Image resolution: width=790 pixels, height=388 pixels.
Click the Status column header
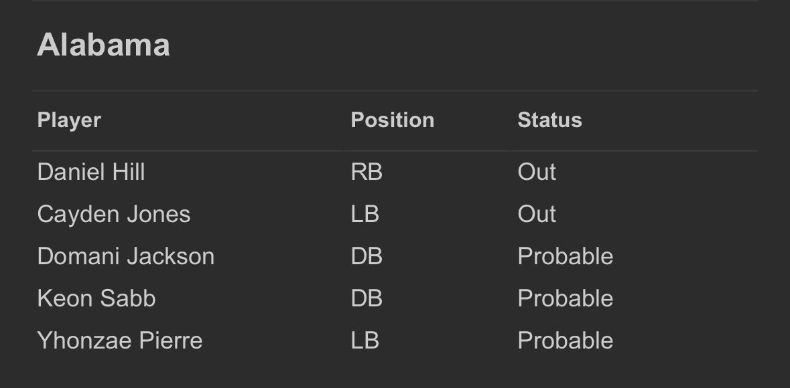point(549,120)
